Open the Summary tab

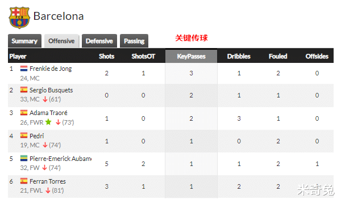(24, 41)
